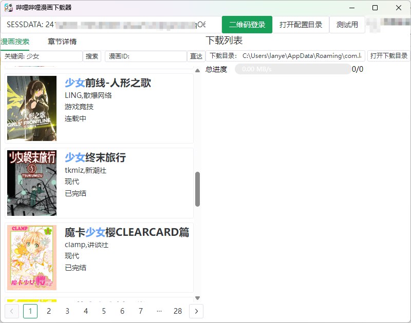Click the 搜索 search button

91,56
